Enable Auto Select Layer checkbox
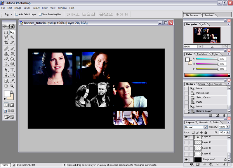Image resolution: width=233 pixels, height=168 pixels. click(17, 14)
